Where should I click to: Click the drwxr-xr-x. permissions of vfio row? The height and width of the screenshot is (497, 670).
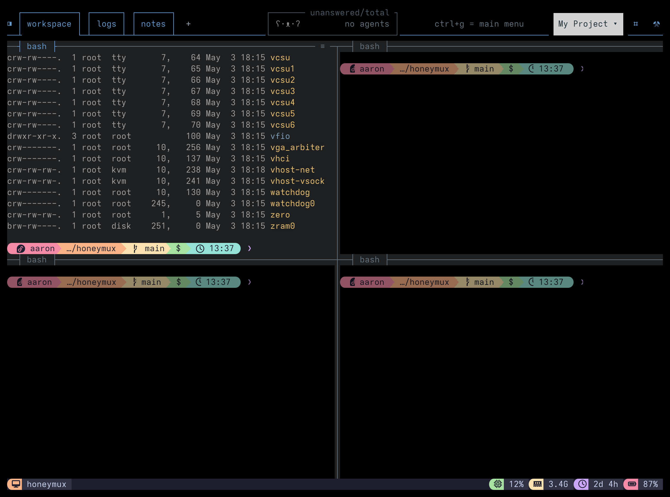(34, 136)
